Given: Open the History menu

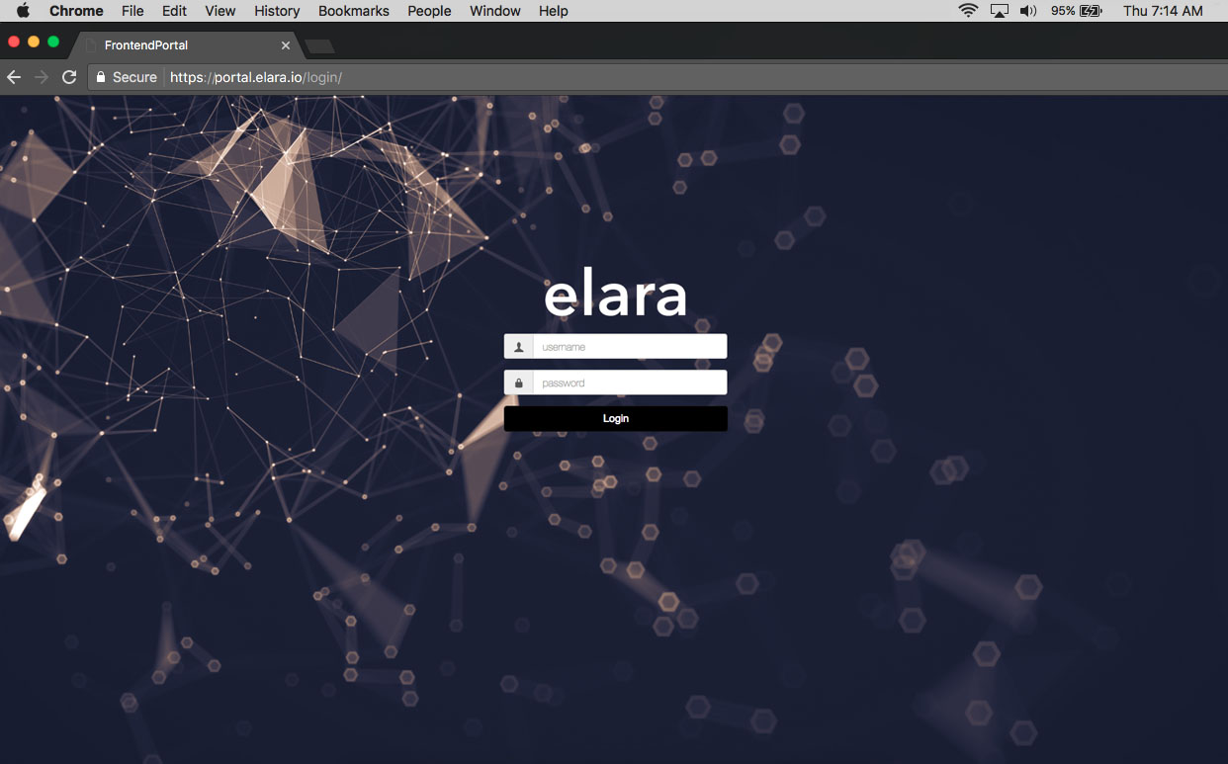Looking at the screenshot, I should pos(277,11).
